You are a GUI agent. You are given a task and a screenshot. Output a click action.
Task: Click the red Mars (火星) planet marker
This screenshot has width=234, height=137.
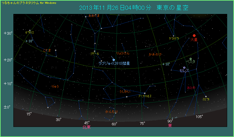pyautogui.click(x=194, y=36)
